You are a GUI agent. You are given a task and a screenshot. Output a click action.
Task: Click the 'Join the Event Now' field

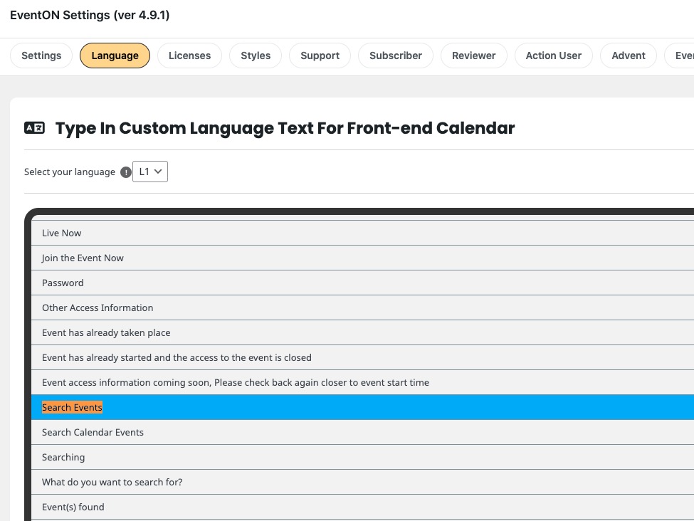(362, 258)
